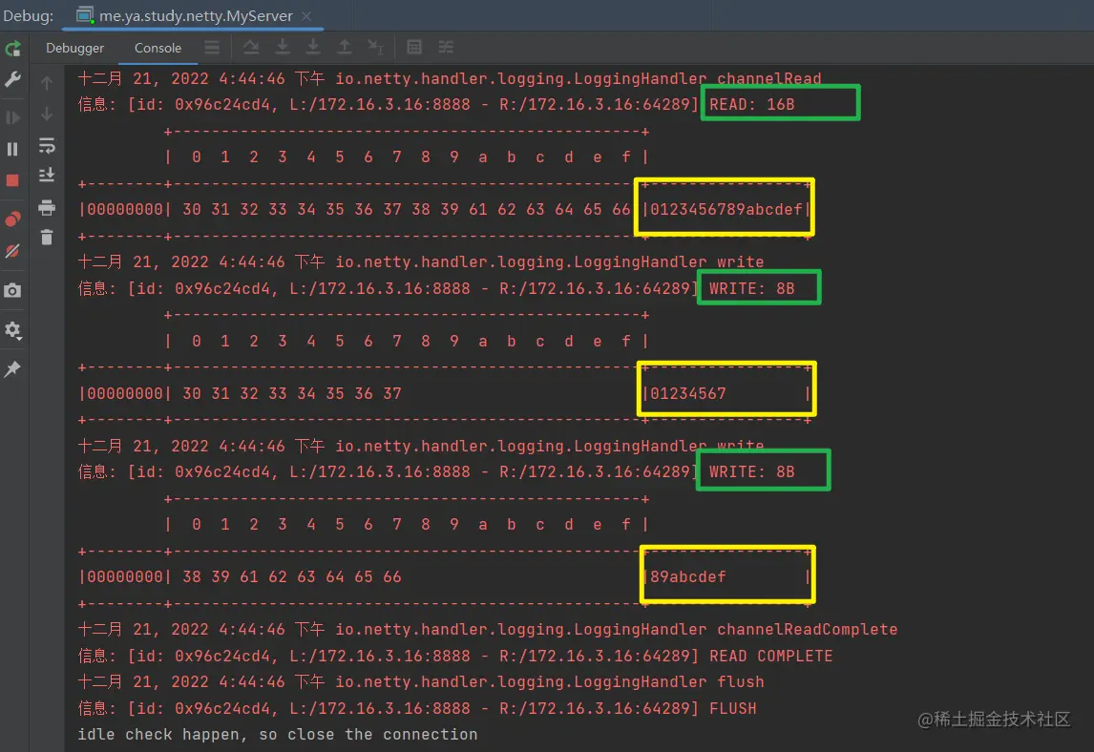This screenshot has height=752, width=1094.
Task: Click the camera thread dump icon
Action: 12,290
